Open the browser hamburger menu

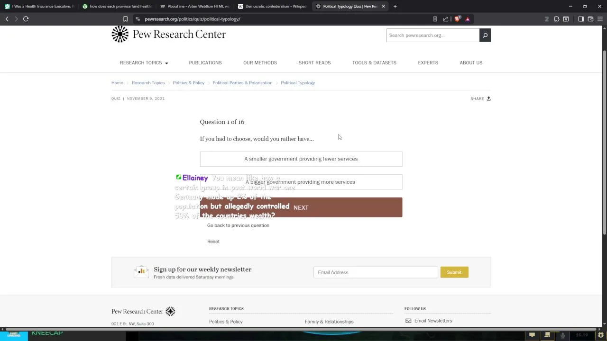pyautogui.click(x=600, y=19)
